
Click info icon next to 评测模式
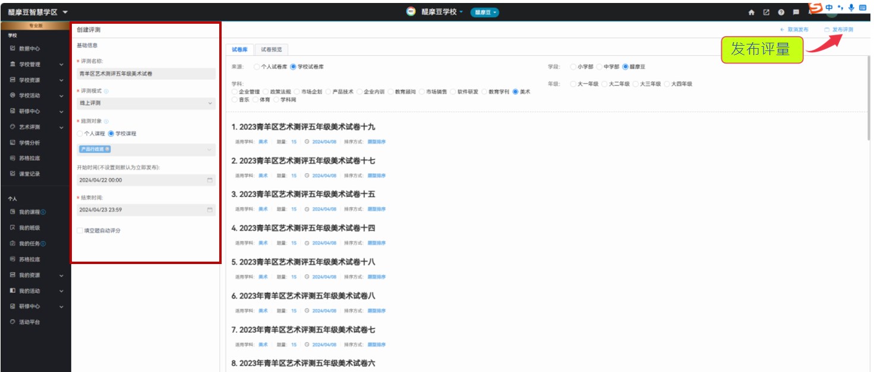click(x=107, y=91)
